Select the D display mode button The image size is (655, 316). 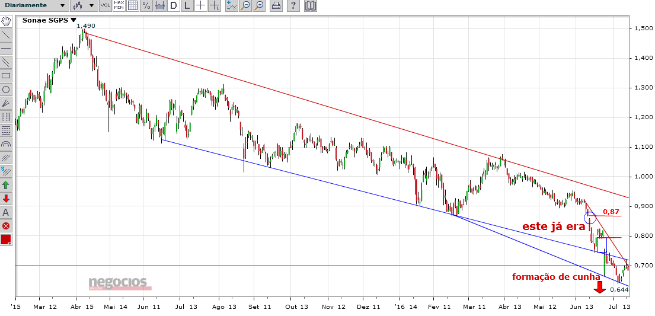point(173,5)
